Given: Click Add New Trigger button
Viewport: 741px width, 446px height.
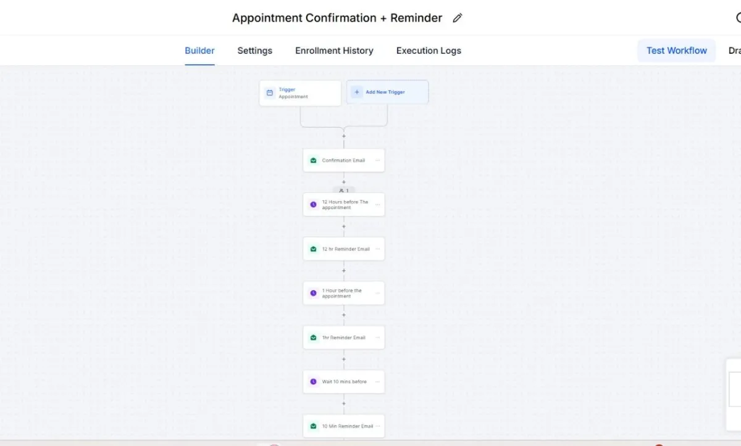Looking at the screenshot, I should tap(387, 92).
